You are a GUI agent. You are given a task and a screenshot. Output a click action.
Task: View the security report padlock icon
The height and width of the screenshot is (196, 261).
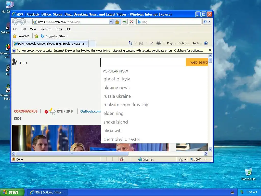pos(117,22)
